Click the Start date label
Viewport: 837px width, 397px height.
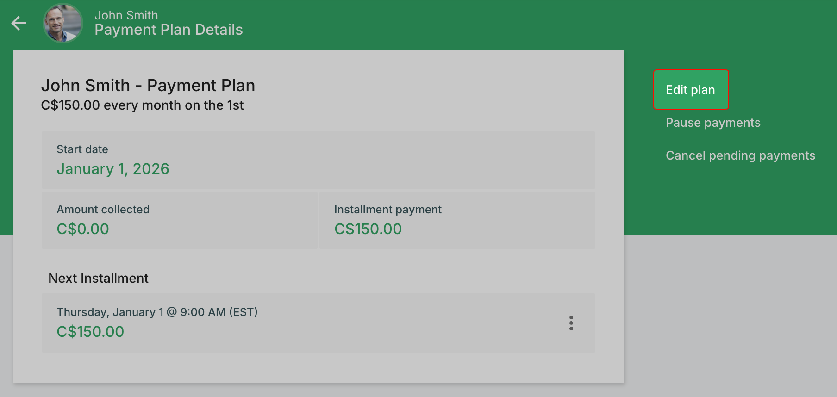pyautogui.click(x=82, y=149)
